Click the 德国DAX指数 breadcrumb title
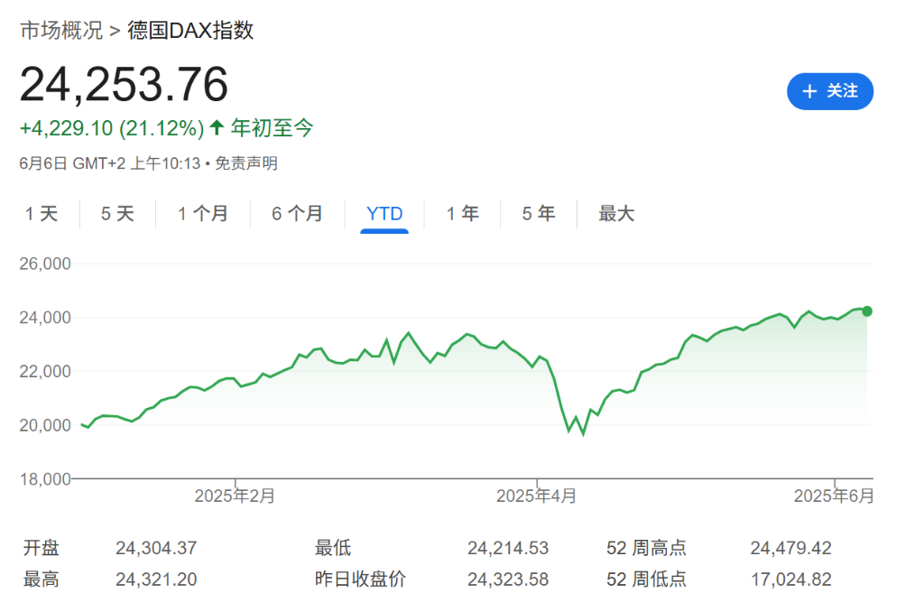This screenshot has height=612, width=924. coord(190,30)
